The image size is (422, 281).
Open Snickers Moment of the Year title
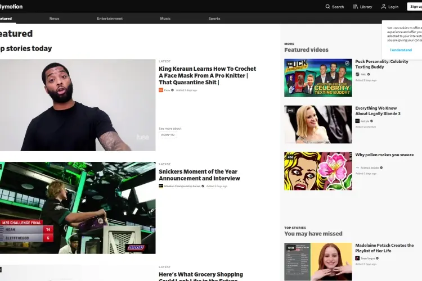pyautogui.click(x=199, y=175)
